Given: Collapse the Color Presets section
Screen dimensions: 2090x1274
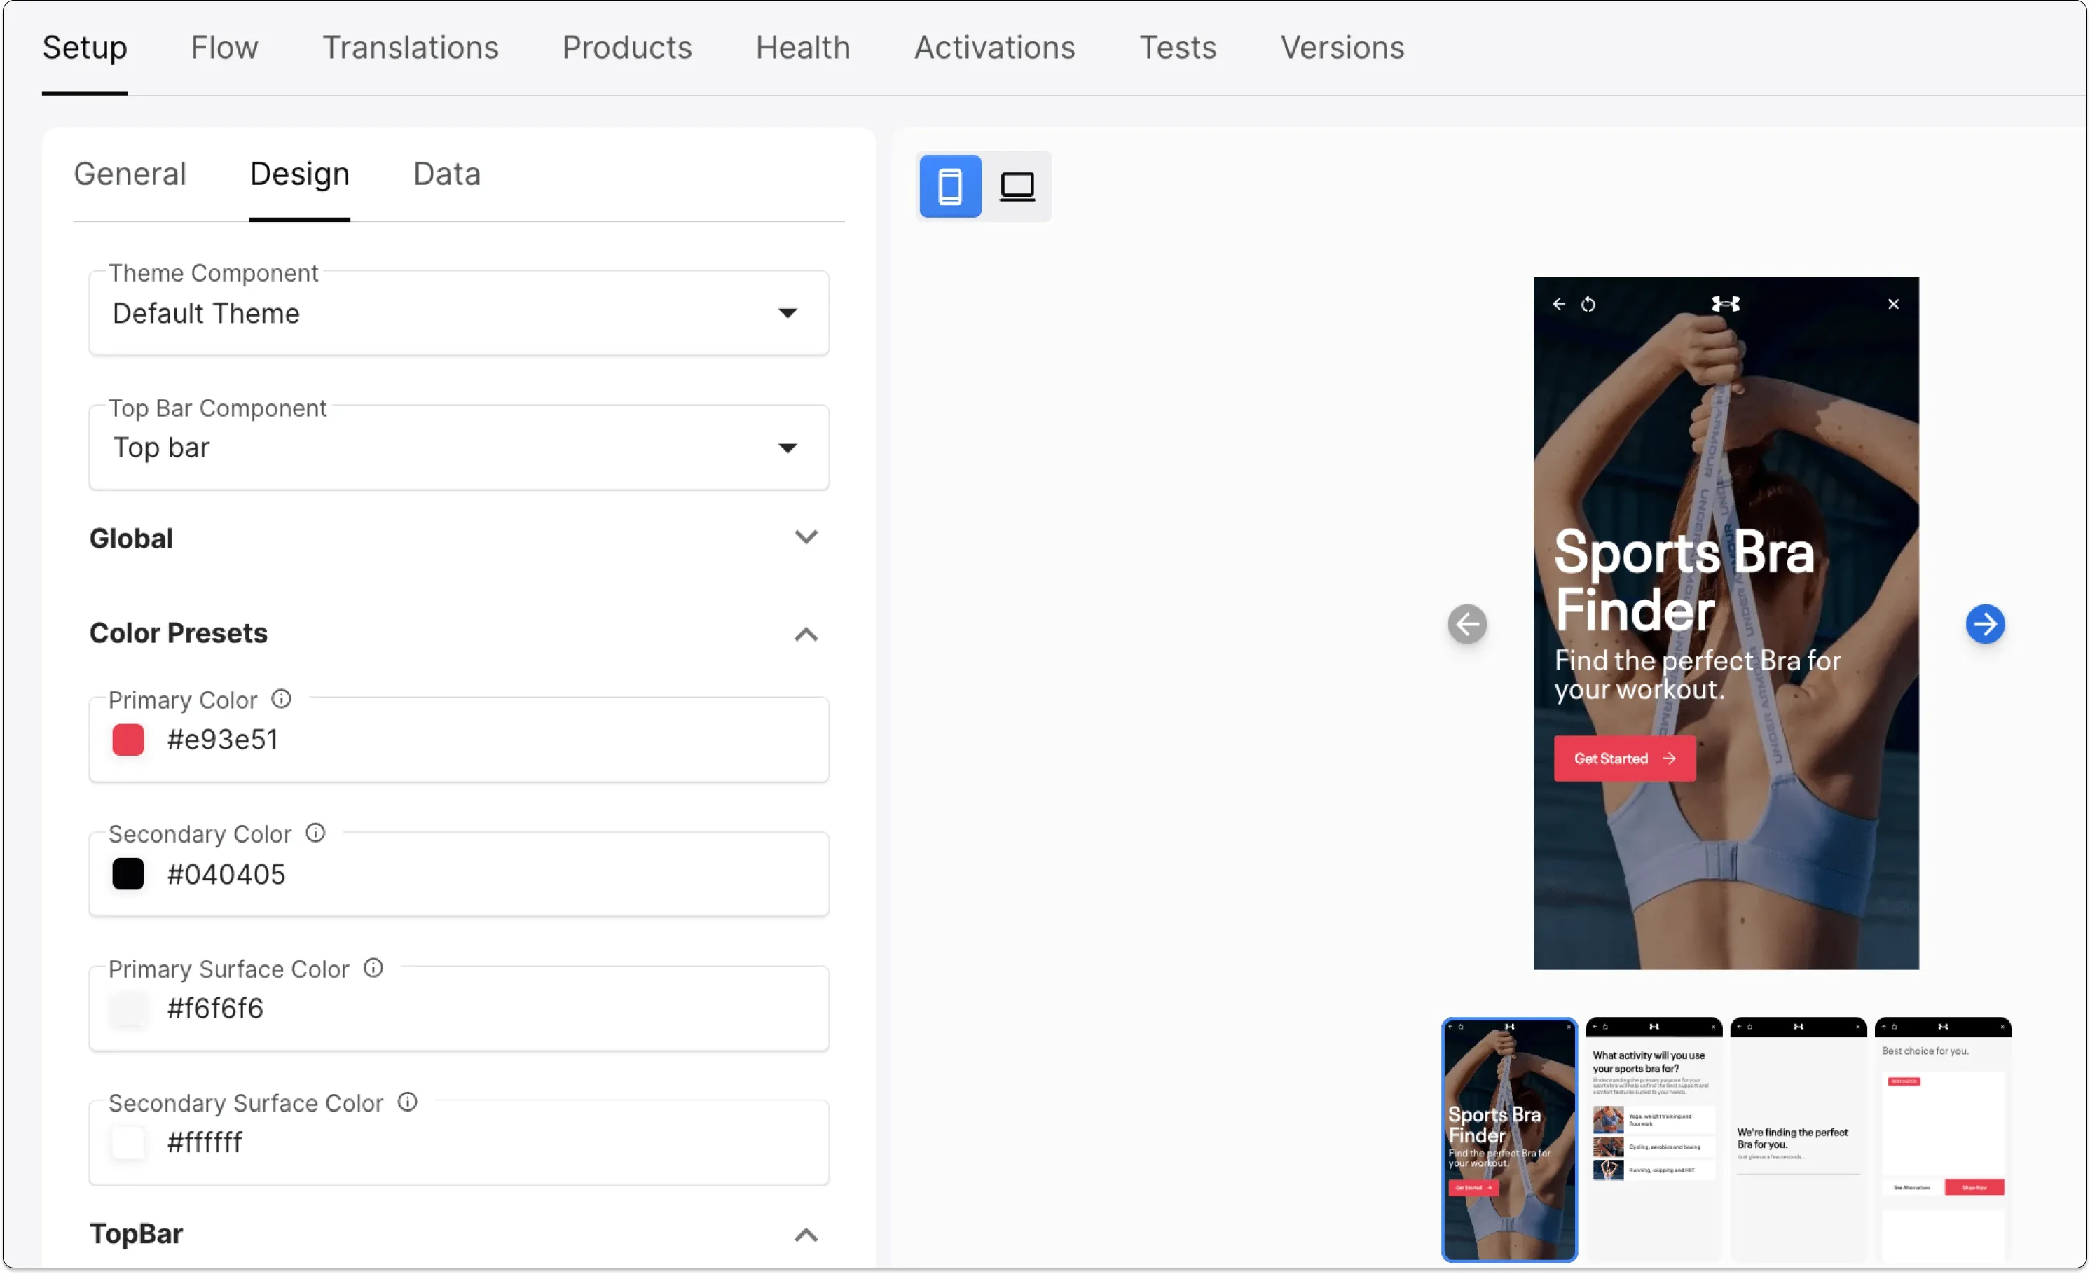Looking at the screenshot, I should [x=806, y=634].
